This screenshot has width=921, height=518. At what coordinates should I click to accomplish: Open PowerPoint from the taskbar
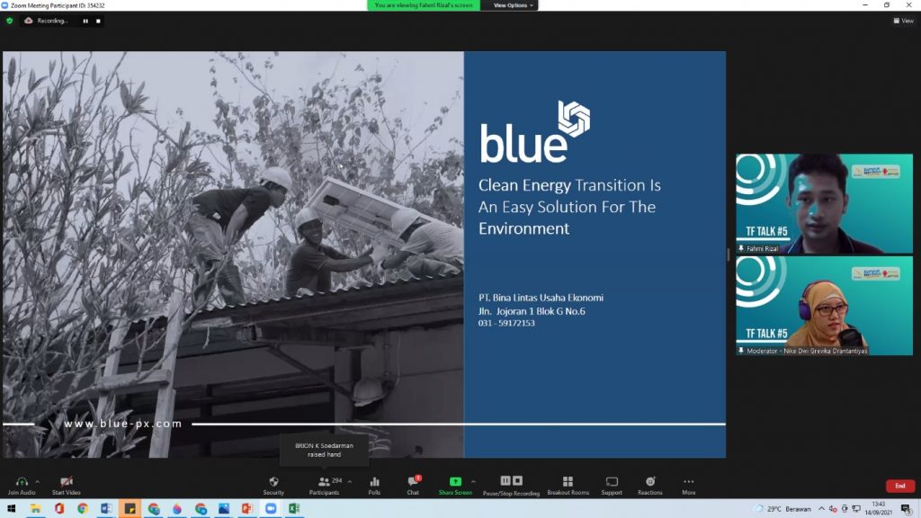pyautogui.click(x=247, y=509)
